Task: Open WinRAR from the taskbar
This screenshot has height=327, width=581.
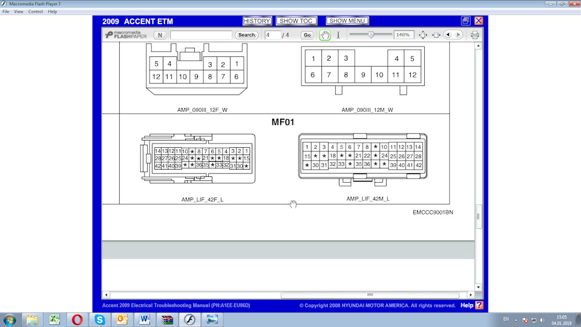Action: (167, 320)
